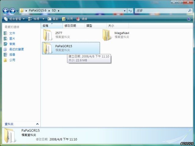Click the 文件 documents icon in sidebar
Viewport: 195px width, 146px height.
[5, 33]
